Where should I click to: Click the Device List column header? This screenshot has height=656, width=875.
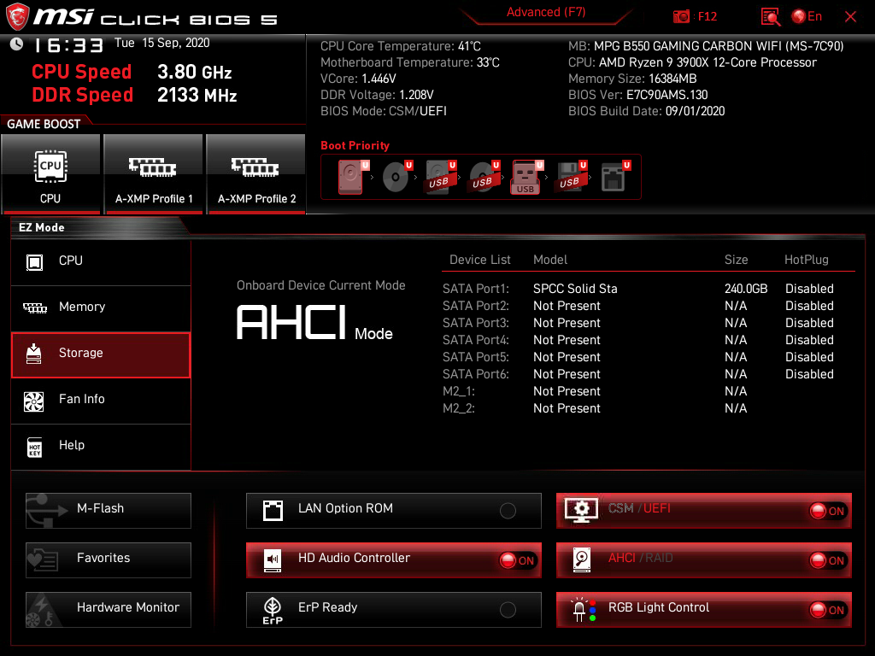[480, 260]
